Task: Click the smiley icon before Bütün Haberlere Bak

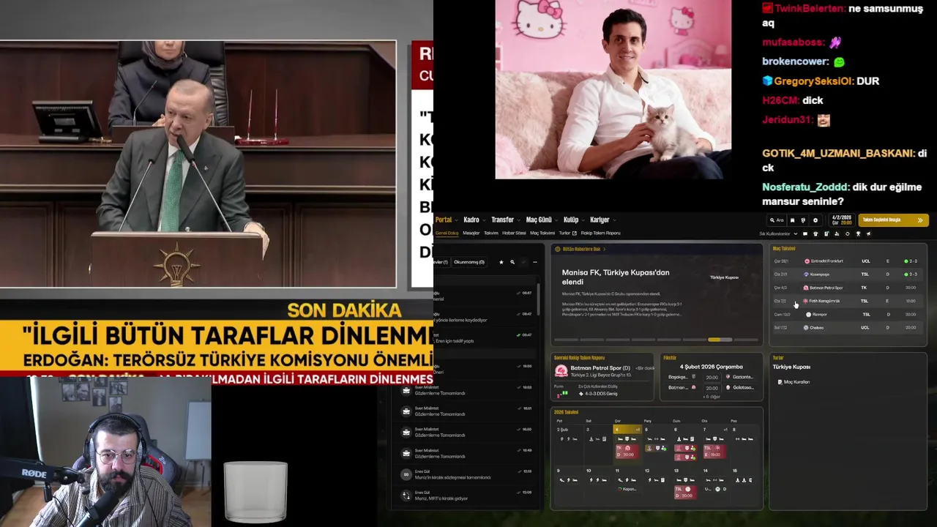Action: point(558,250)
